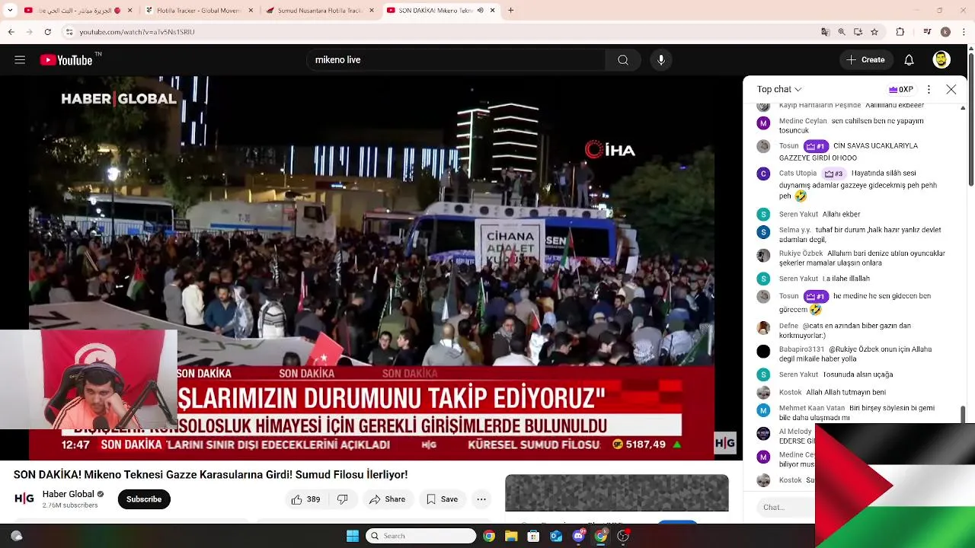This screenshot has height=548, width=975.
Task: Open Microsoft Store from taskbar
Action: (533, 536)
